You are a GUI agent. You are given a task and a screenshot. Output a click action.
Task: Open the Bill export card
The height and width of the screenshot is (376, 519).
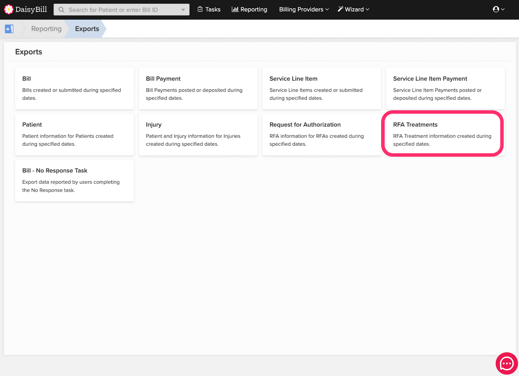pyautogui.click(x=74, y=89)
